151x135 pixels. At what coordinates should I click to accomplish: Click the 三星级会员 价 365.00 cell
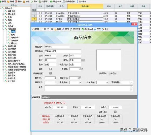pyautogui.click(x=88, y=122)
